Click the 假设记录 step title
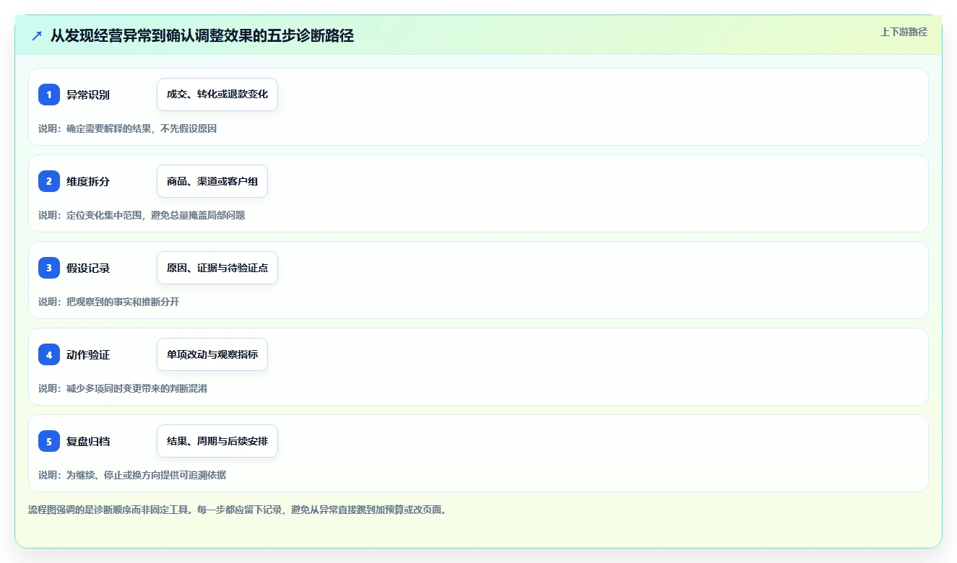957x563 pixels. (88, 268)
